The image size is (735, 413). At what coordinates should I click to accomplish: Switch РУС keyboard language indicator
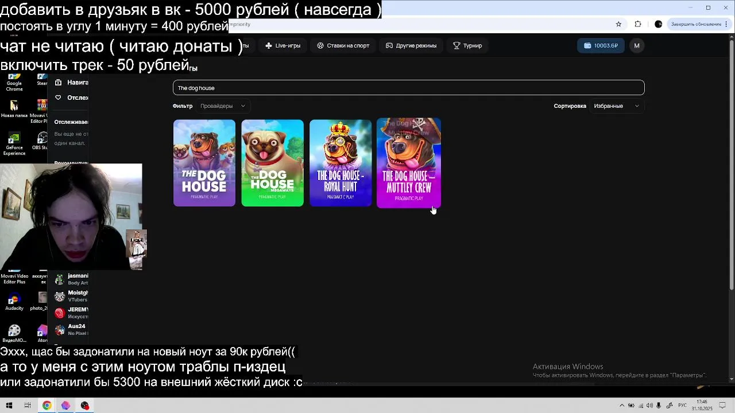(x=682, y=406)
